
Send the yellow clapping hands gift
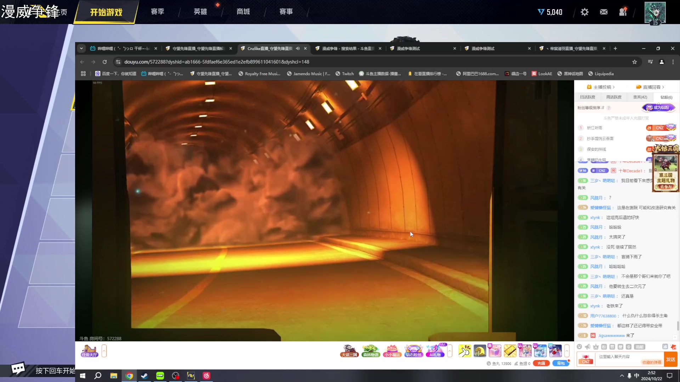[x=465, y=351]
